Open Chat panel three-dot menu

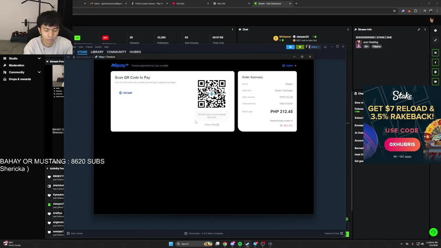348,29
